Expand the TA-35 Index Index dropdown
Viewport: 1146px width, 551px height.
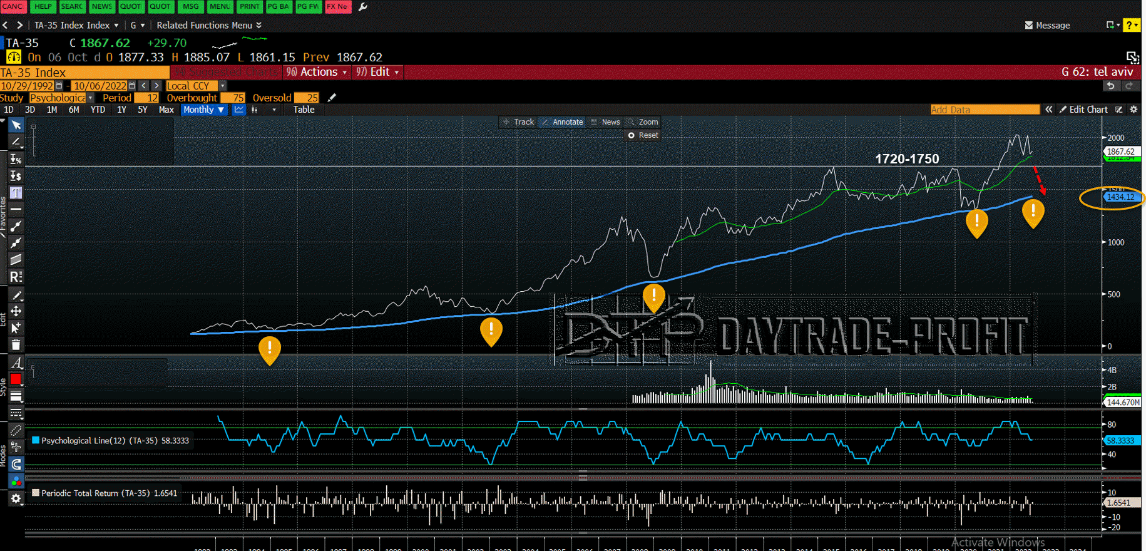(x=76, y=25)
